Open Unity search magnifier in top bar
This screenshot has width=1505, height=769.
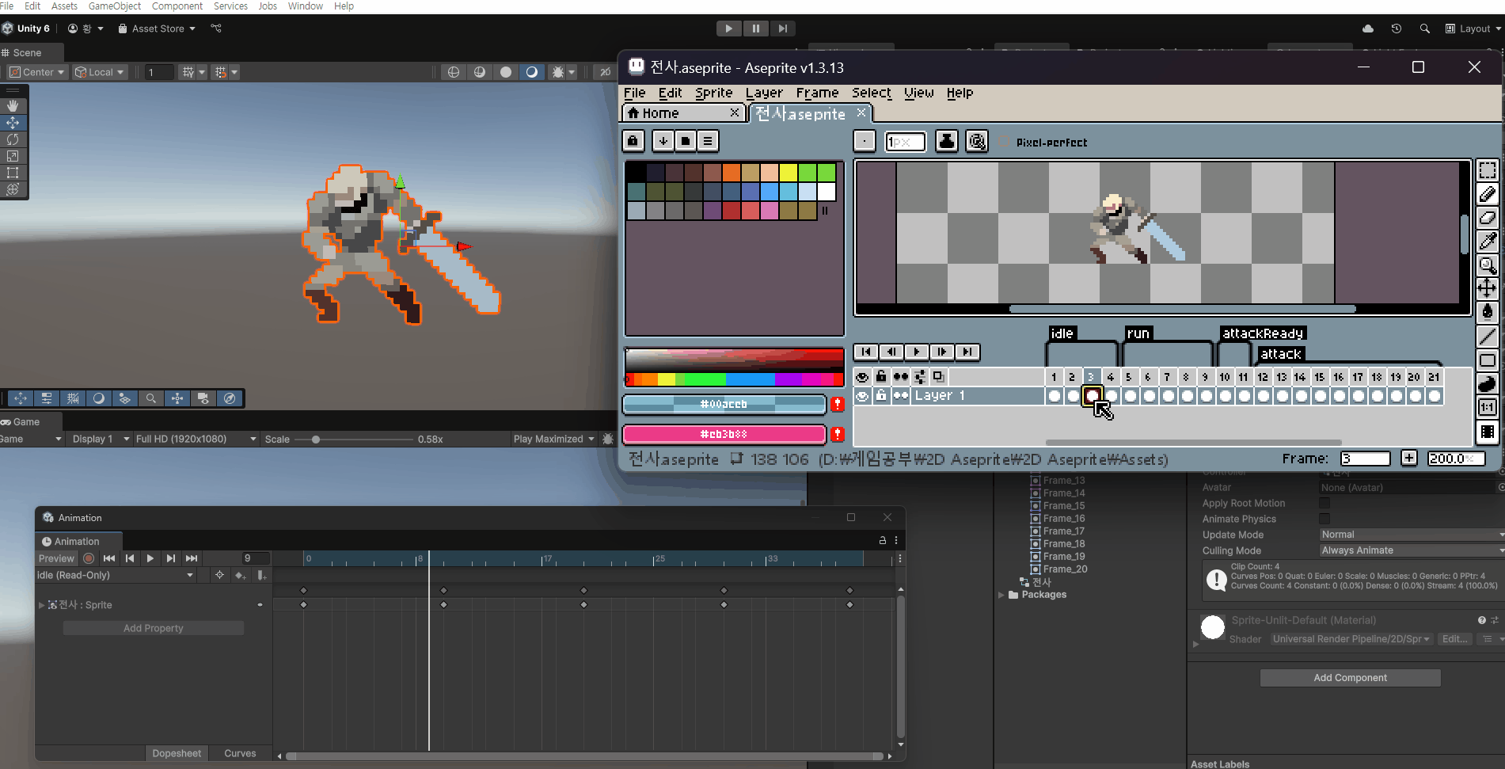[x=1424, y=29]
